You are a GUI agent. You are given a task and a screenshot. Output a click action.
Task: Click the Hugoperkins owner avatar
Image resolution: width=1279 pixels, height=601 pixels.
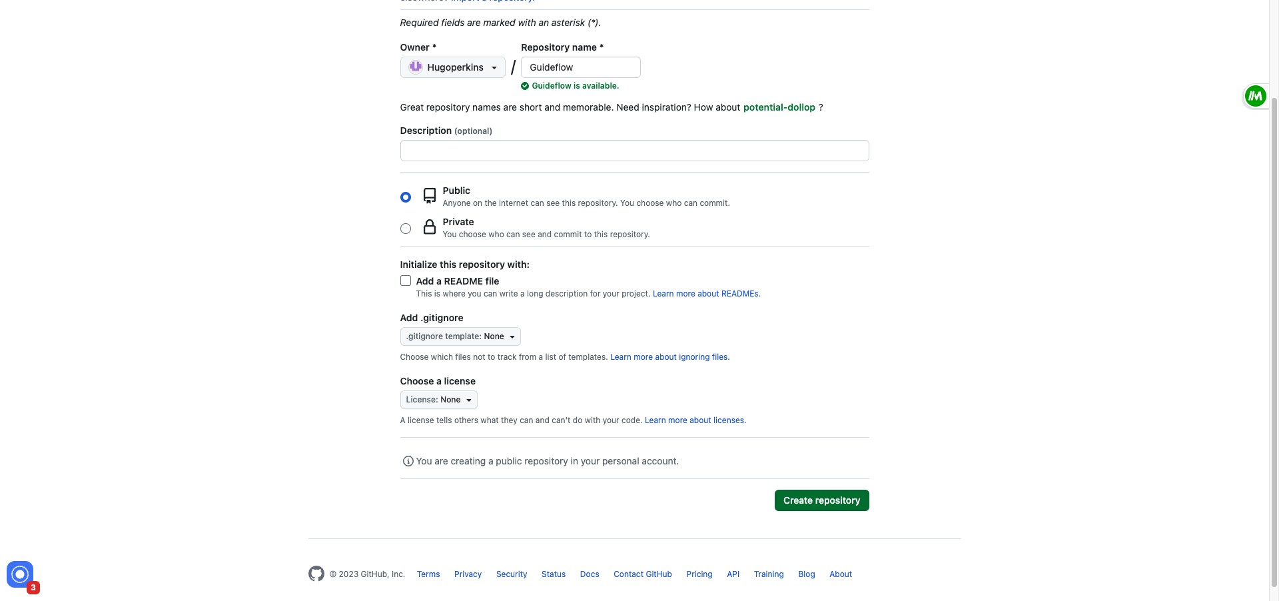click(x=416, y=67)
